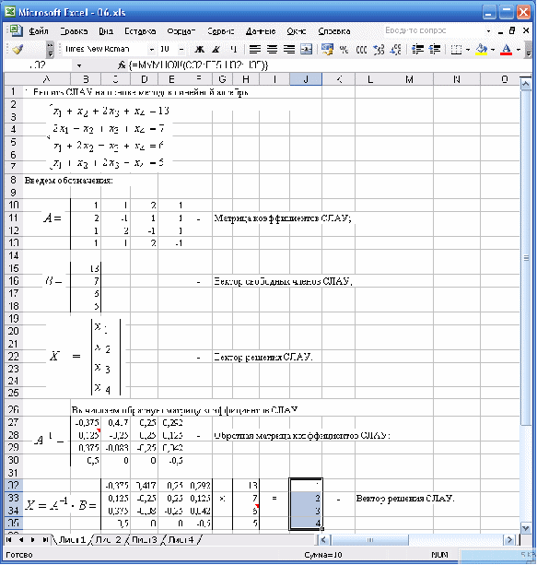Open the Формат menu
The height and width of the screenshot is (565, 537).
(181, 31)
